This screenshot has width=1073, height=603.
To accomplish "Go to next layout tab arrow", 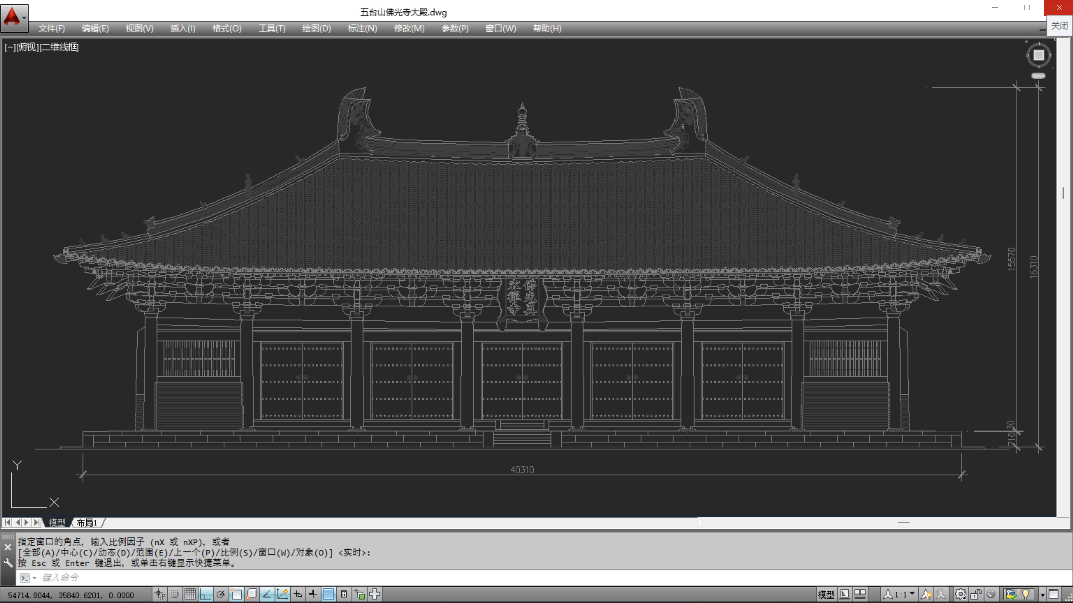I will [27, 522].
